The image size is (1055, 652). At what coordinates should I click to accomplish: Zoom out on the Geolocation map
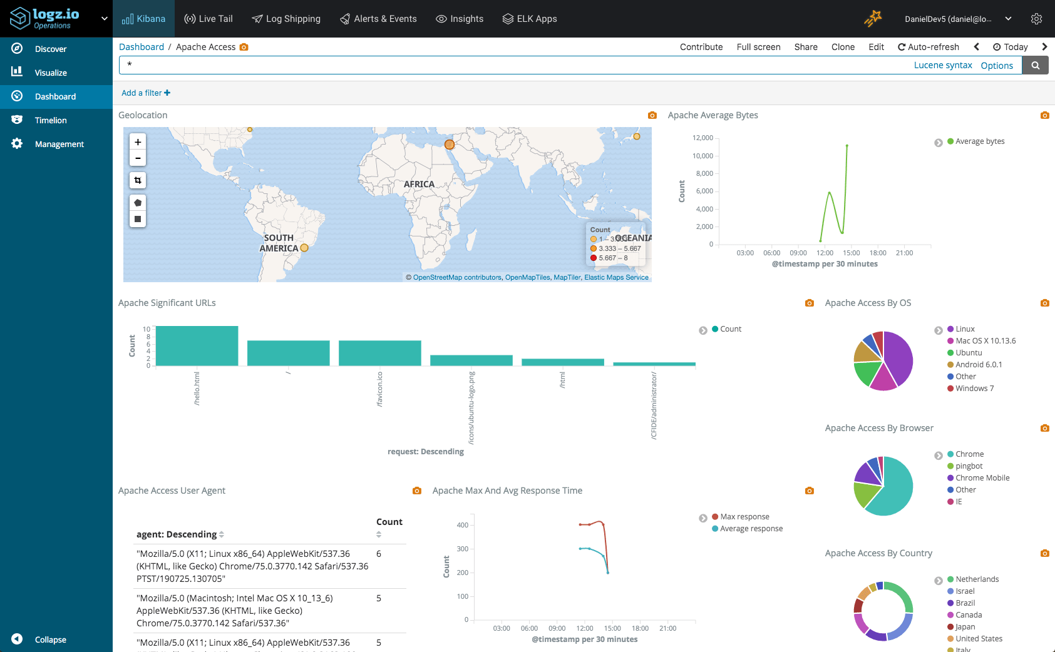[138, 158]
